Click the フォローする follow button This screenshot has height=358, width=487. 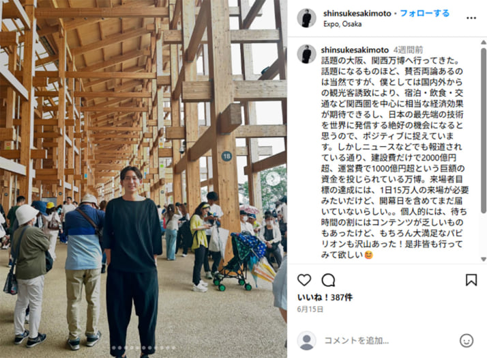coord(424,14)
